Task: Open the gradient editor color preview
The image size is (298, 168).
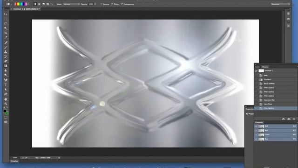Action: [x=20, y=4]
